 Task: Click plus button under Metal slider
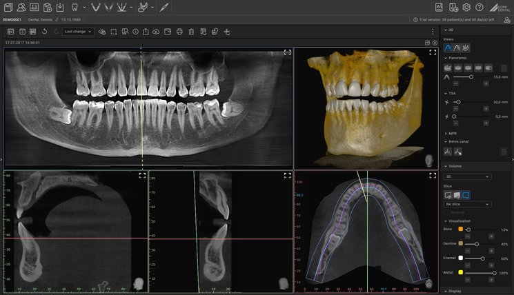491,281
